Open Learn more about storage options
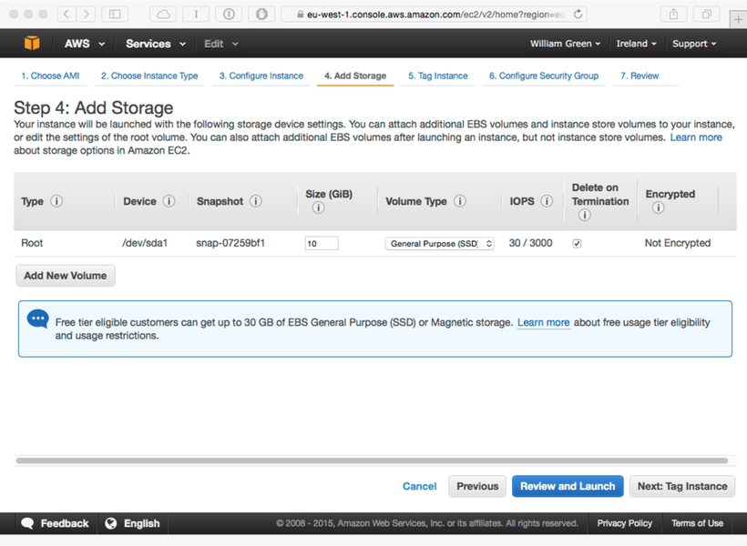747x546 pixels. pos(696,137)
